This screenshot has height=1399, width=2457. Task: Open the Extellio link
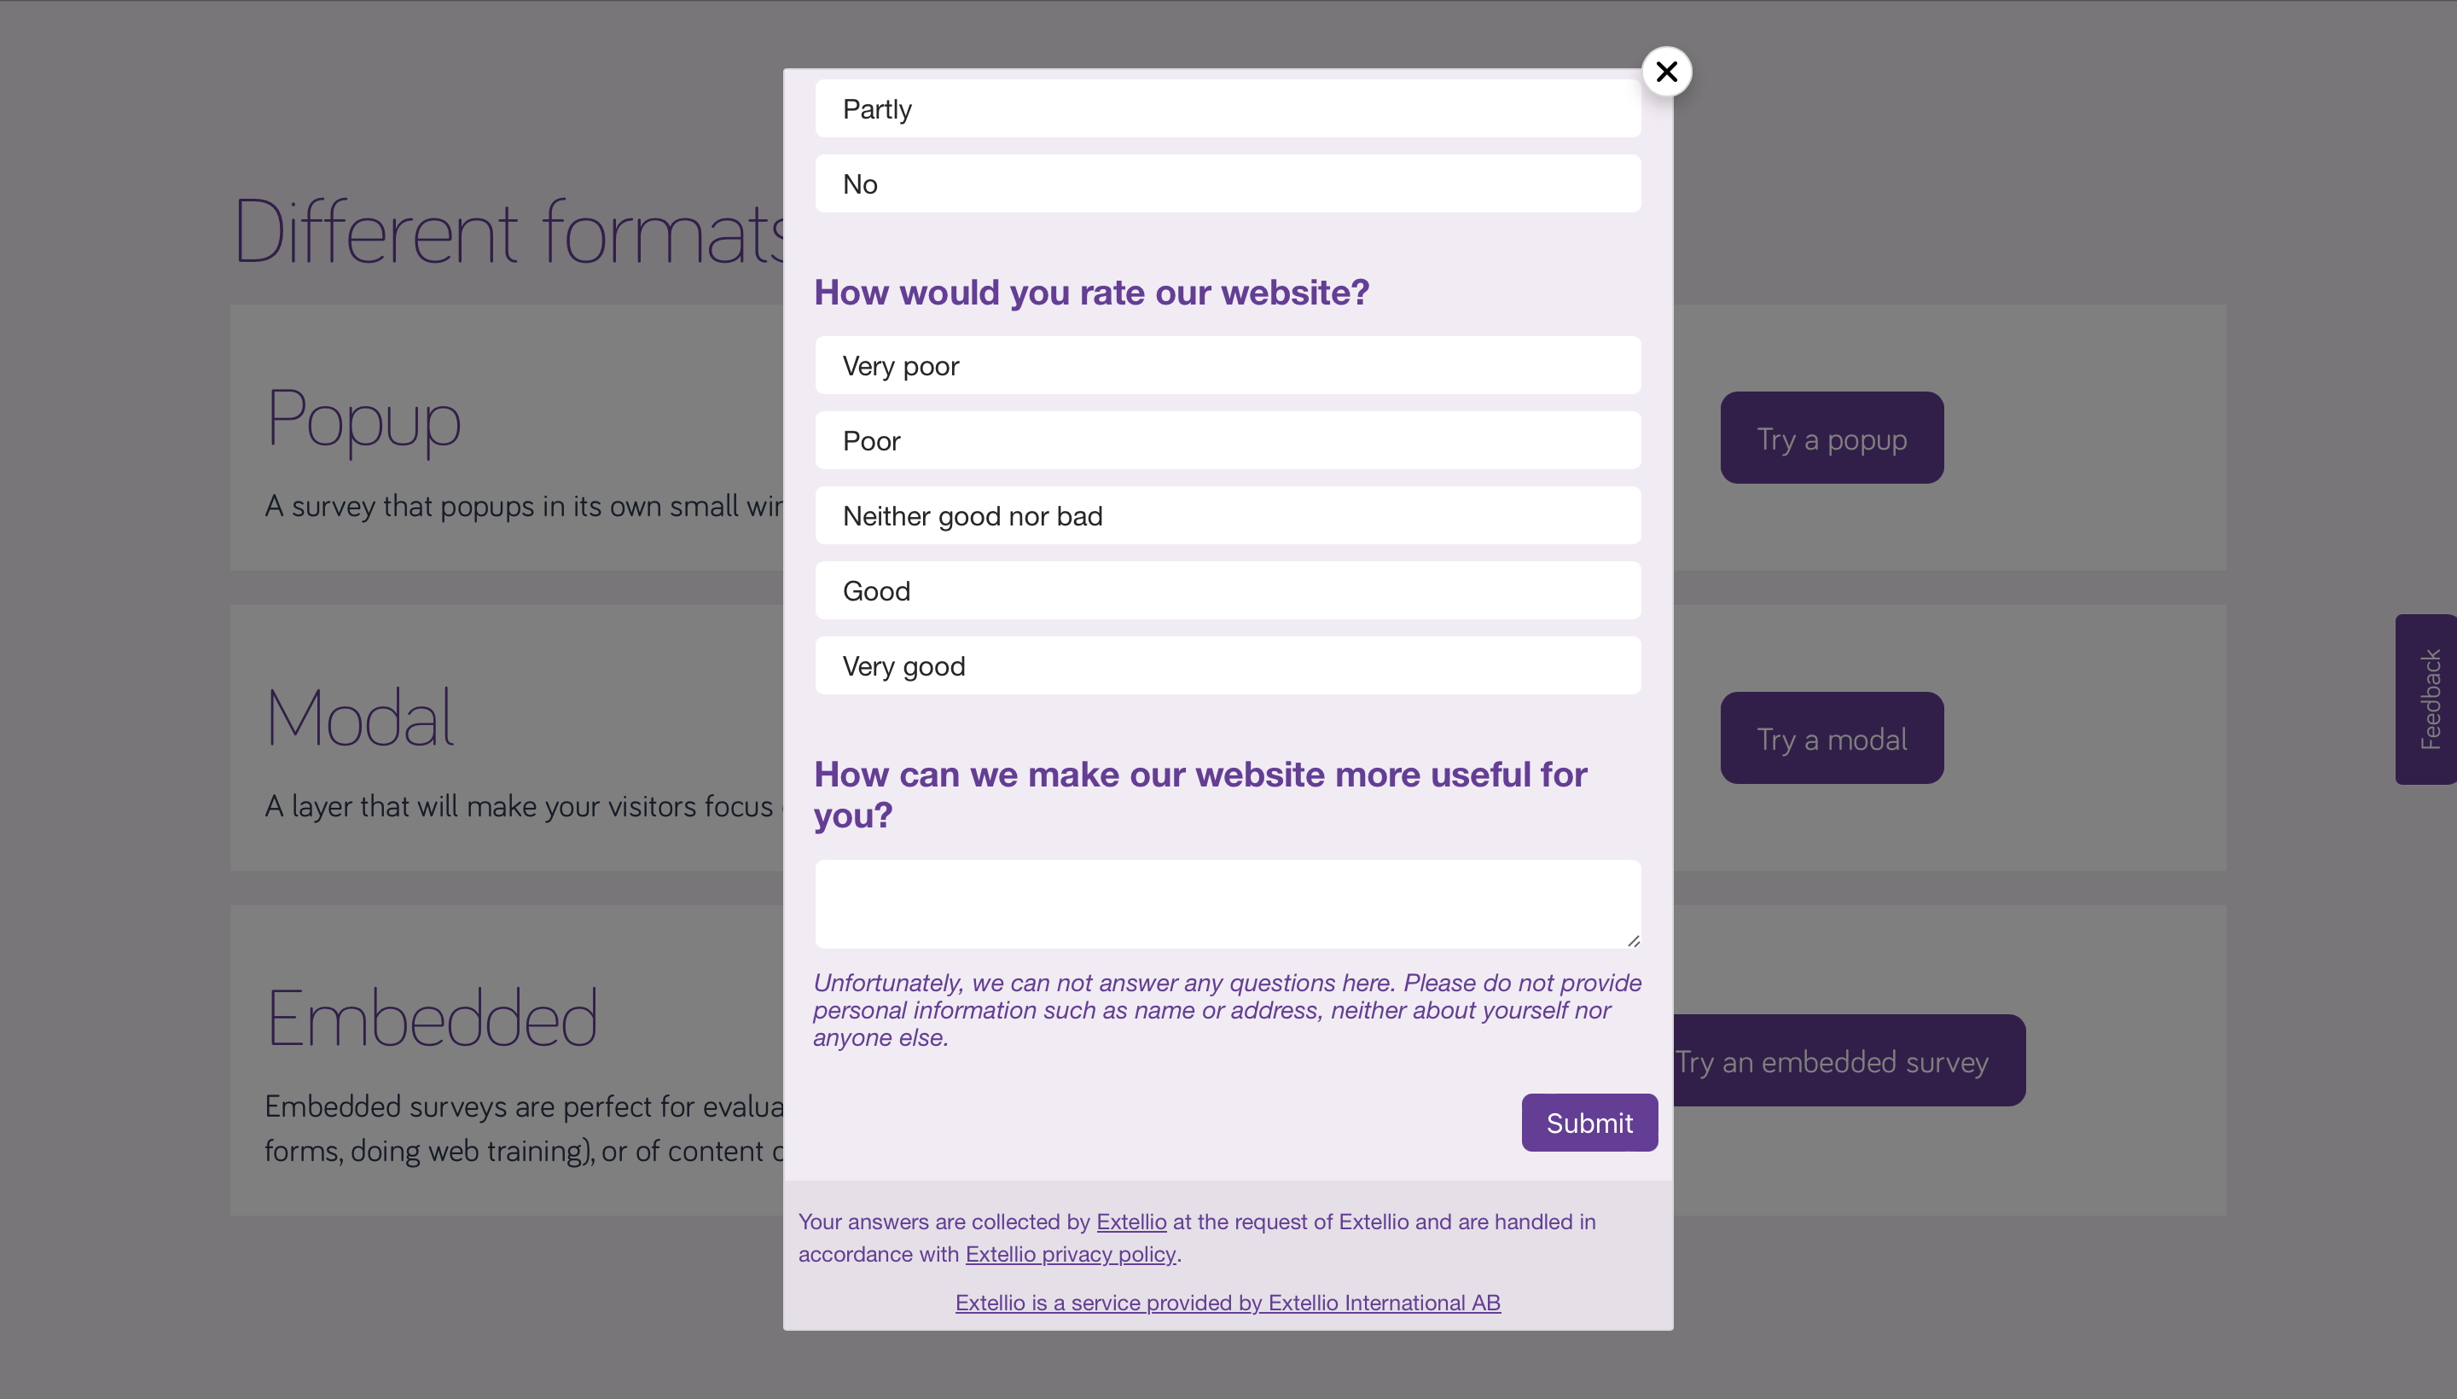(x=1131, y=1222)
